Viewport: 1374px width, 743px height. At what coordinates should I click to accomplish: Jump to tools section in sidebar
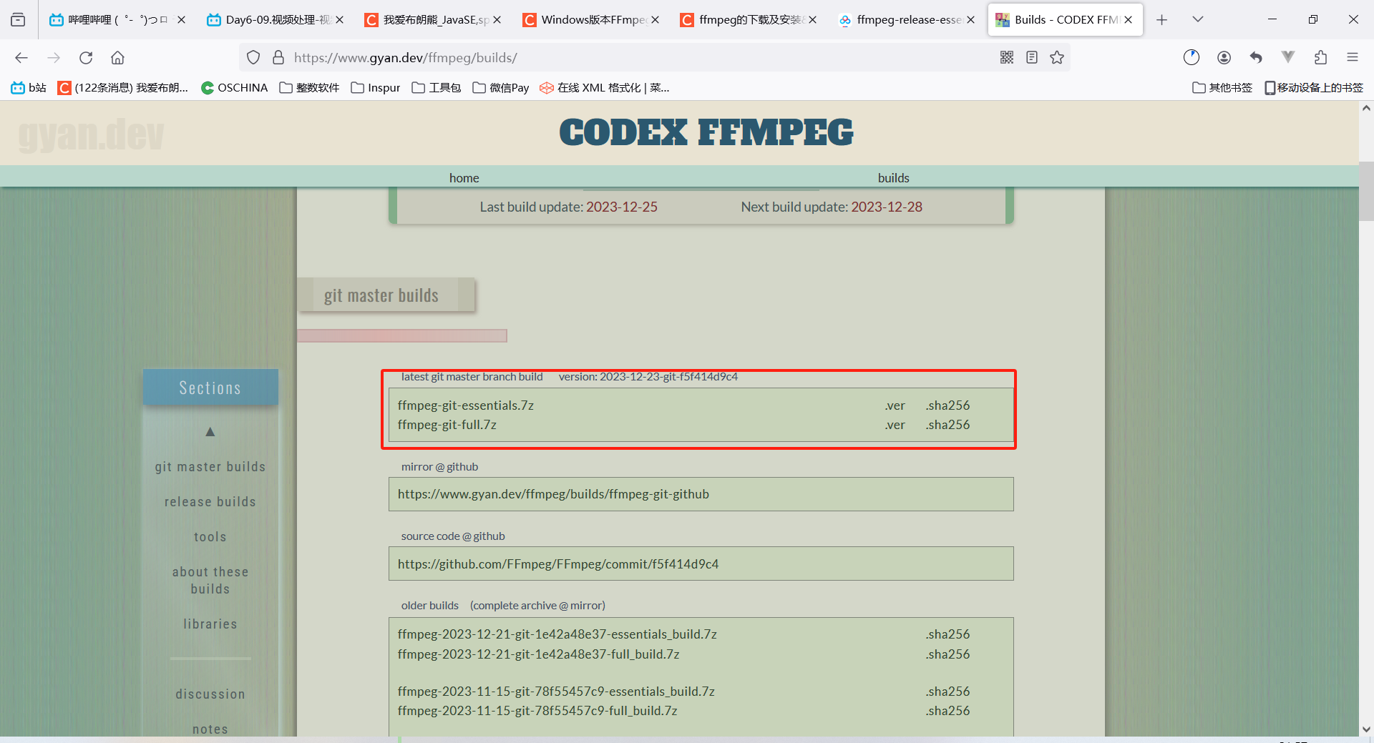click(x=210, y=537)
